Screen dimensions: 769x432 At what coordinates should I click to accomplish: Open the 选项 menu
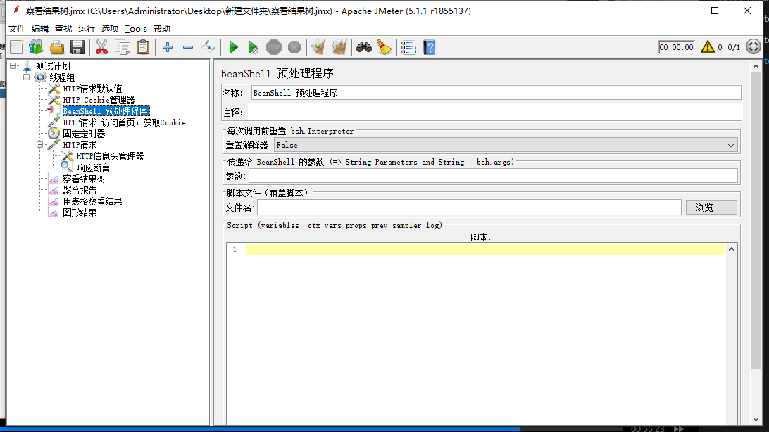109,28
